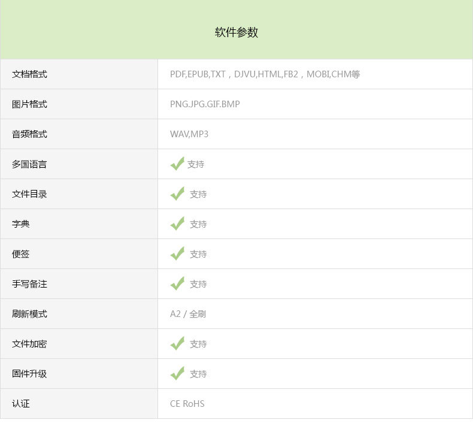Click the 支持 text in 多国语言 row
Screen dimensions: 473x438
tap(196, 164)
